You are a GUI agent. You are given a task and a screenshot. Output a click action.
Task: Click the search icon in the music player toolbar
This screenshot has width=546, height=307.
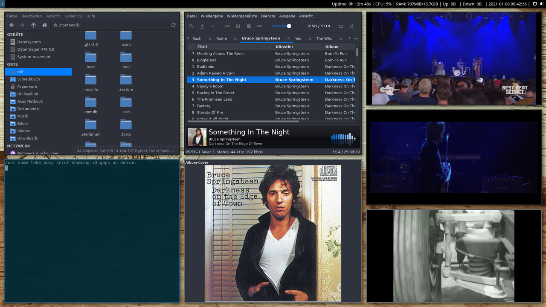click(x=192, y=26)
